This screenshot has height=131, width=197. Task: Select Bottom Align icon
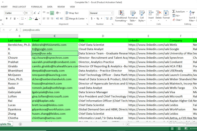point(52,13)
